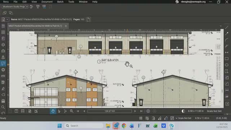Screen dimensions: 231x130
Task: Toggle horizontal split view
Action: [22, 111]
